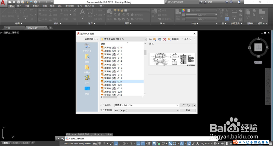Click the new tab plus button beside Drawing11
This screenshot has width=273, height=146.
click(x=51, y=28)
